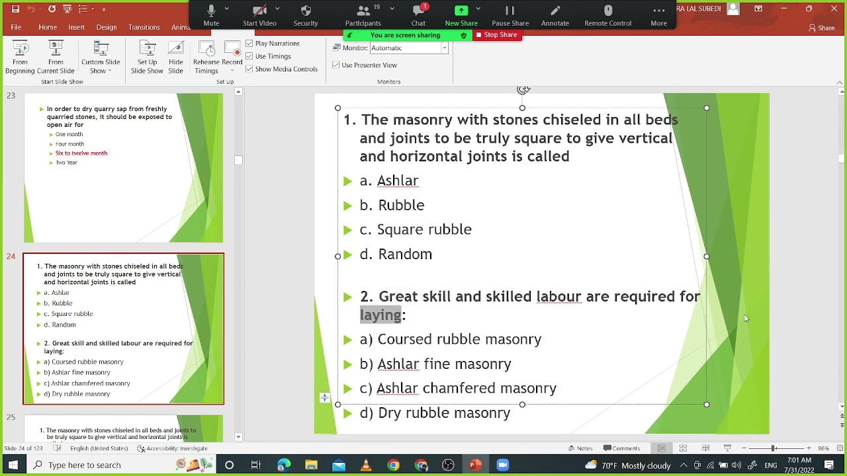Viewport: 847px width, 476px height.
Task: Expand Zoom Participants options arrow
Action: pos(392,9)
